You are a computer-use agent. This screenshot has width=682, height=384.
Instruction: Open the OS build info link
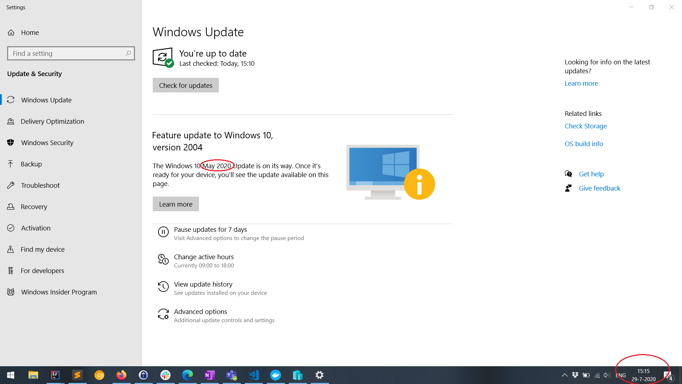click(x=584, y=144)
